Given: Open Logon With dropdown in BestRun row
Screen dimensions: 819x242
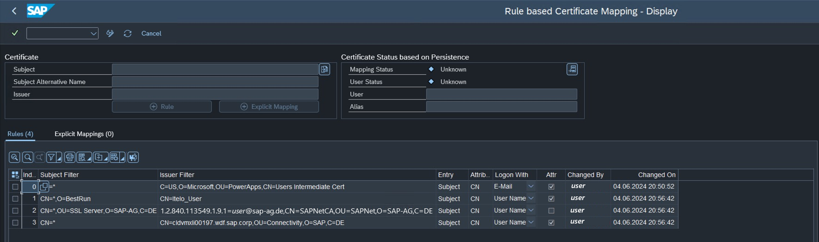Looking at the screenshot, I should click(531, 198).
